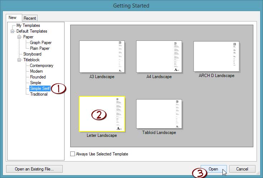Choose the Tabloid Landscape template thumbnail
Screen dimensions: 263x178
point(159,114)
